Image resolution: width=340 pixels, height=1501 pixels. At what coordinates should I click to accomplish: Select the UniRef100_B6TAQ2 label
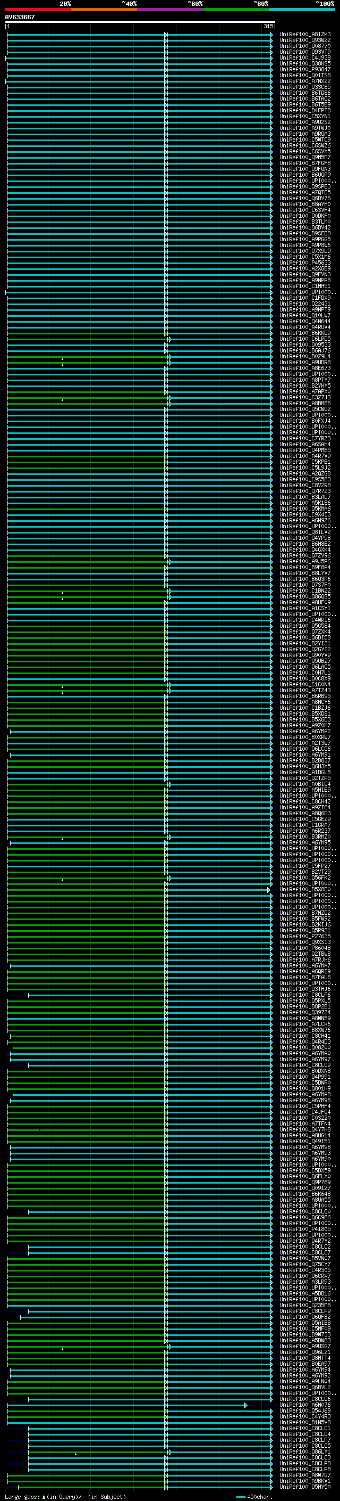click(305, 99)
